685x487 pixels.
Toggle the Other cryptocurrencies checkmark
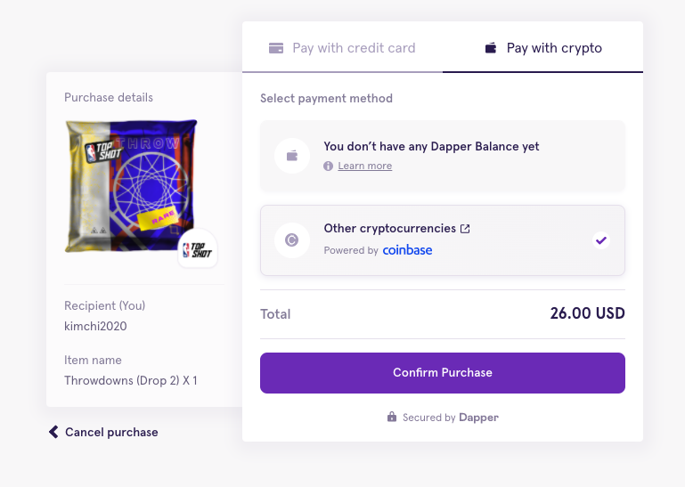(601, 239)
